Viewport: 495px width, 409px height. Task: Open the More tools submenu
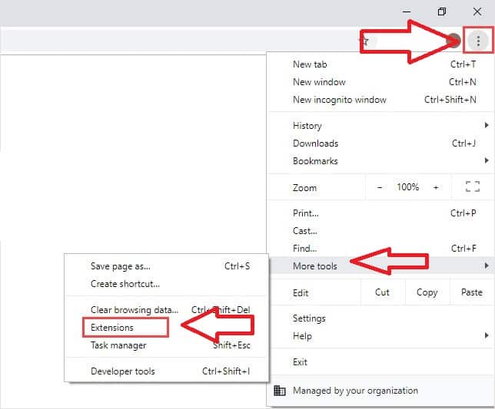pyautogui.click(x=315, y=266)
